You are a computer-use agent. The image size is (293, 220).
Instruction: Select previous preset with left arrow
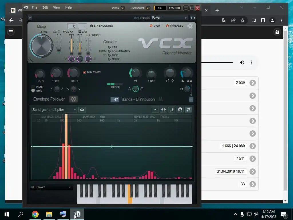pos(191,18)
